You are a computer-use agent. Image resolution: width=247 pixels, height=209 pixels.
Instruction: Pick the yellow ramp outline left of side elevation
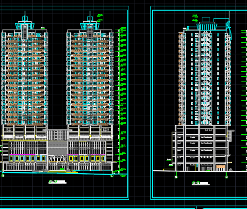pyautogui.click(x=169, y=169)
